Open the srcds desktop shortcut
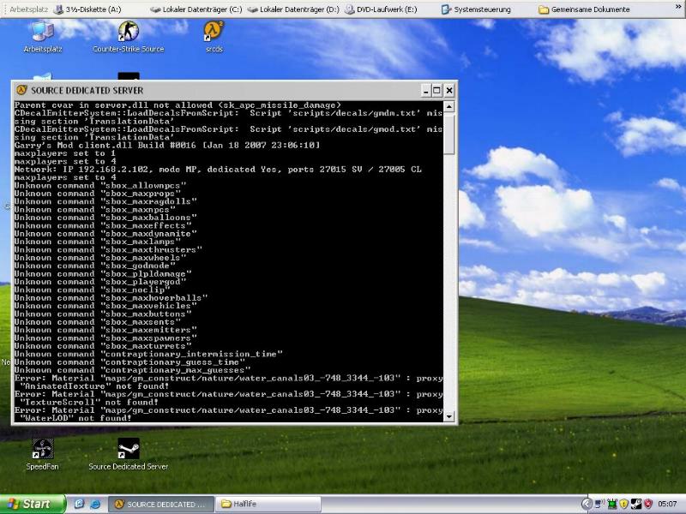Image resolution: width=686 pixels, height=514 pixels. click(x=214, y=33)
